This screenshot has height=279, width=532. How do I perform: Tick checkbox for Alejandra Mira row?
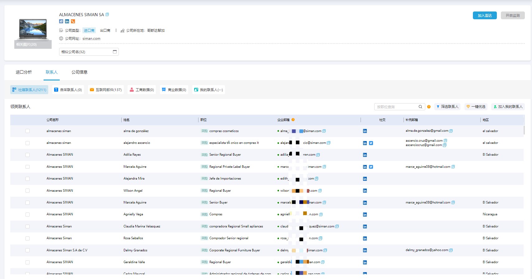click(x=27, y=179)
